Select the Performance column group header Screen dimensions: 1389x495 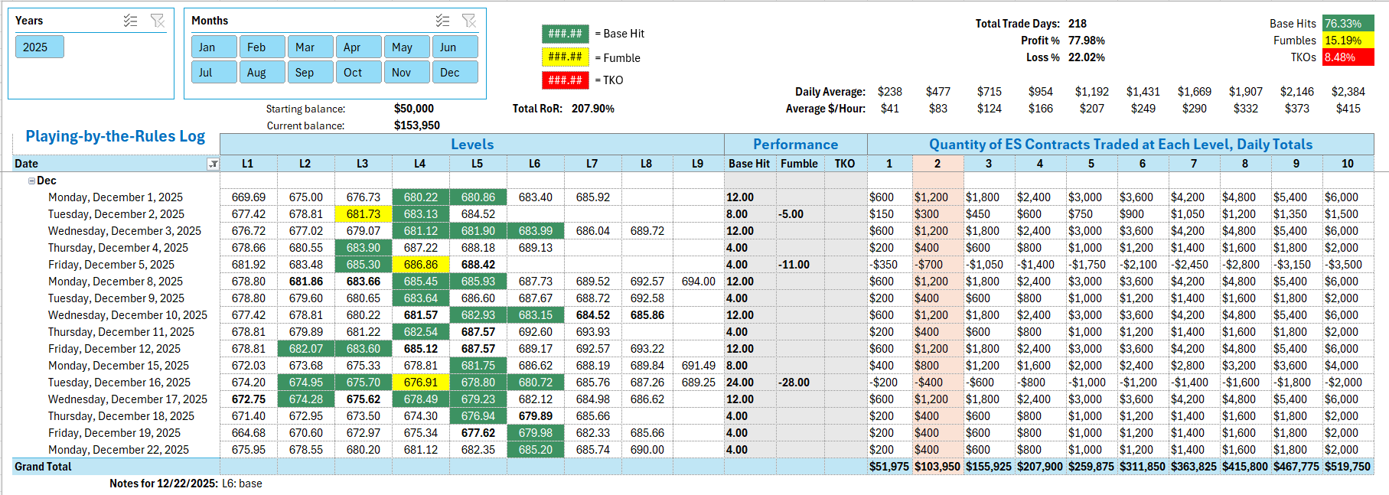pyautogui.click(x=795, y=145)
